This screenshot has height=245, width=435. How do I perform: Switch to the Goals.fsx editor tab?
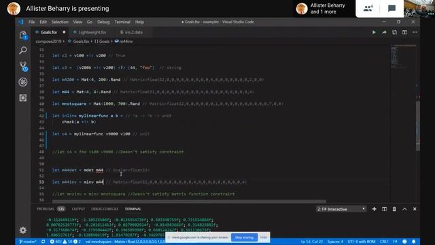coord(50,32)
